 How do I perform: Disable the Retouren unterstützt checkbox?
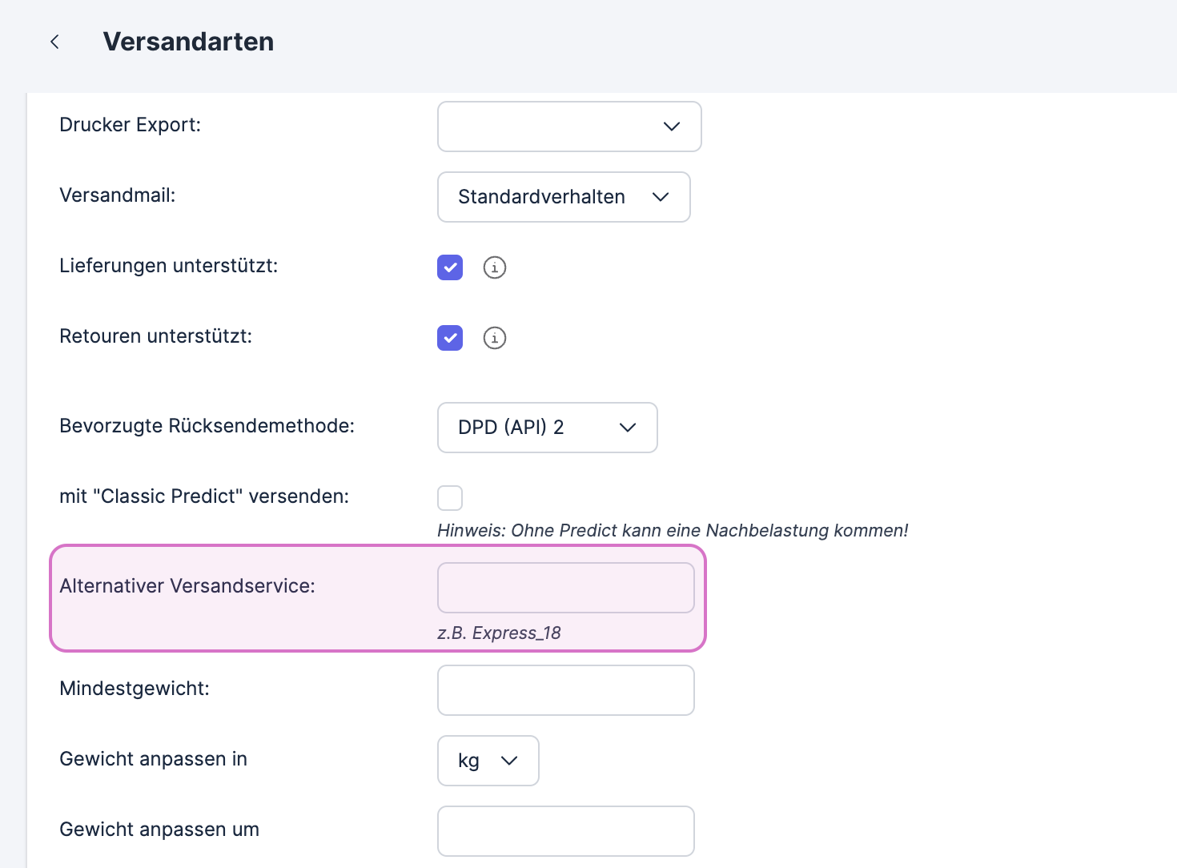[450, 338]
